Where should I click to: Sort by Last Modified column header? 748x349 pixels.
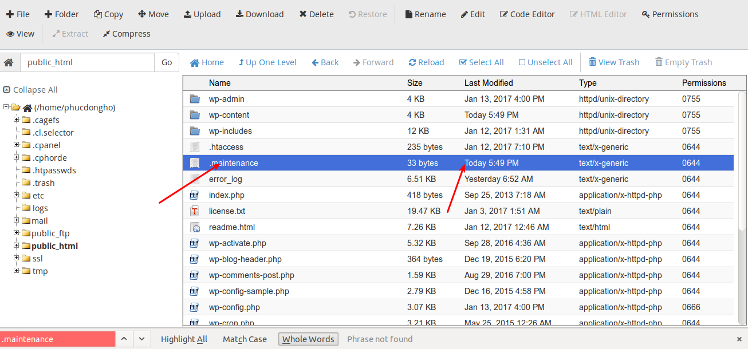tap(489, 83)
